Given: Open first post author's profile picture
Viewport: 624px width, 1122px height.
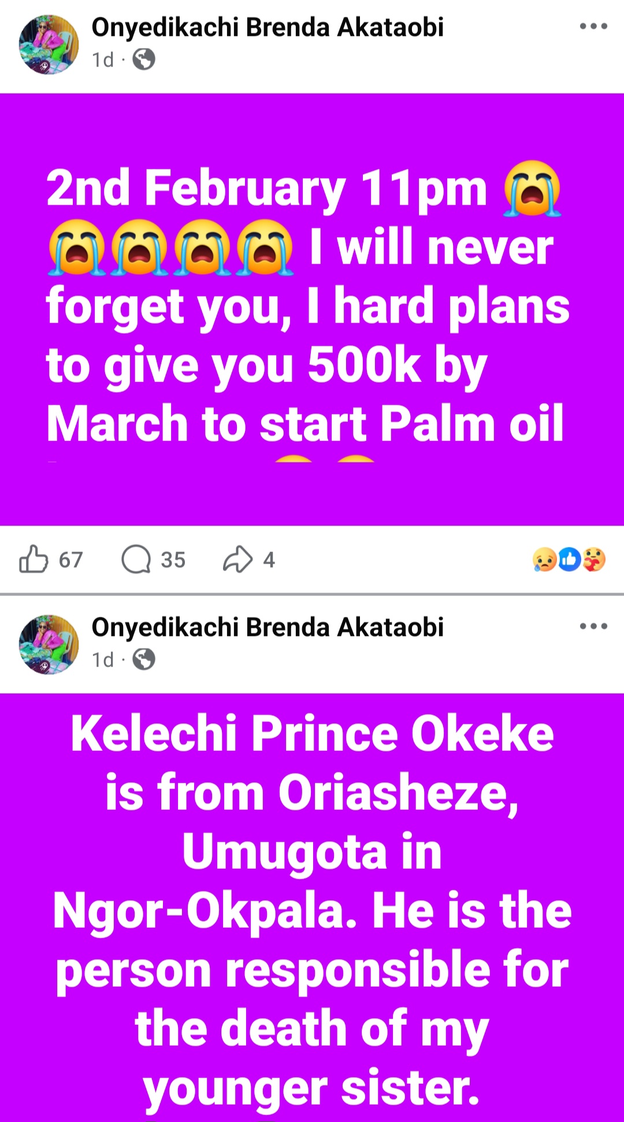Looking at the screenshot, I should 49,44.
